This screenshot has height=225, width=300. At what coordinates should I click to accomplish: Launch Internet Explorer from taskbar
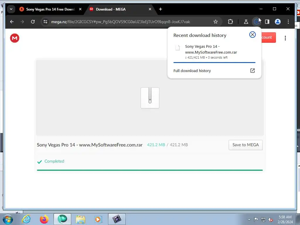[x=26, y=219]
